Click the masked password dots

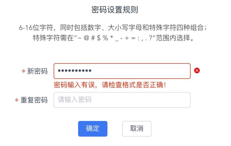point(75,71)
